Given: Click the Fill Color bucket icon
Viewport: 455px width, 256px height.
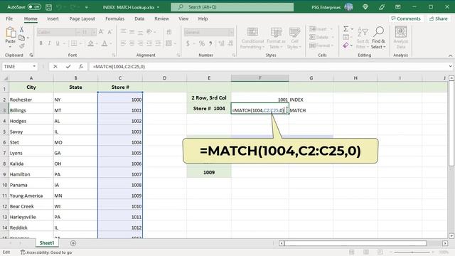Looking at the screenshot, I should [90, 43].
